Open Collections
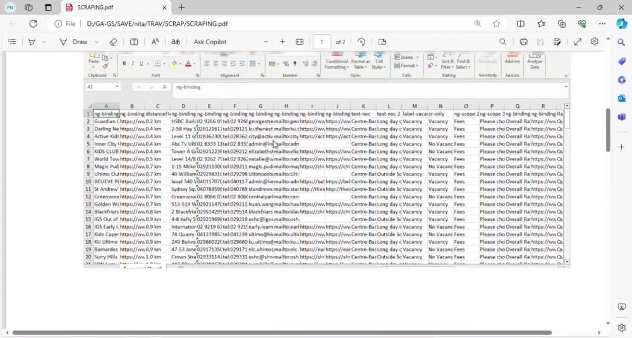 [x=562, y=24]
